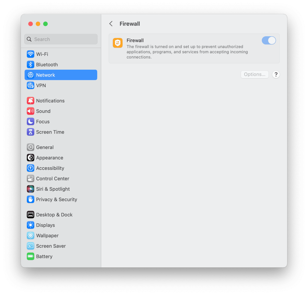Click the Search field in sidebar
Screen dimensions: 308x295
point(61,39)
